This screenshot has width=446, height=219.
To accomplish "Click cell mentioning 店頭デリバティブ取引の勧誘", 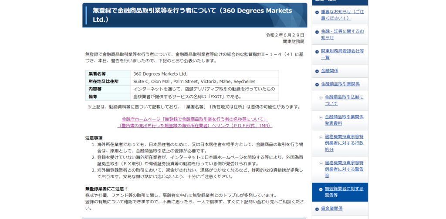I will click(x=205, y=89).
